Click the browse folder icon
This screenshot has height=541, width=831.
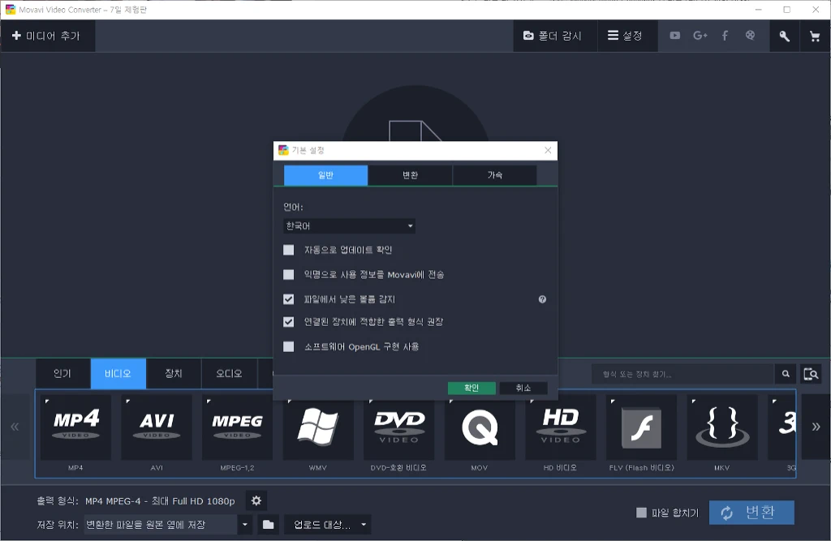268,525
